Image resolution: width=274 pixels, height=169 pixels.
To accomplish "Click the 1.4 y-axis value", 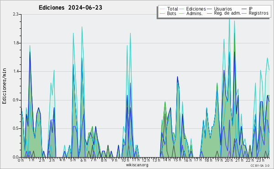I will point(16,71).
